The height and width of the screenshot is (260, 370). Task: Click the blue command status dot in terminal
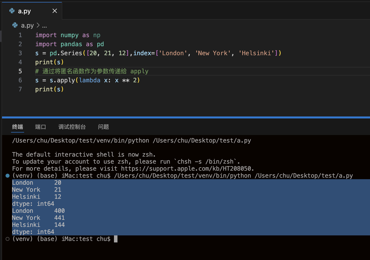point(8,176)
